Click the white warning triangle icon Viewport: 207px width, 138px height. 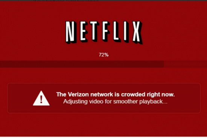(x=41, y=98)
